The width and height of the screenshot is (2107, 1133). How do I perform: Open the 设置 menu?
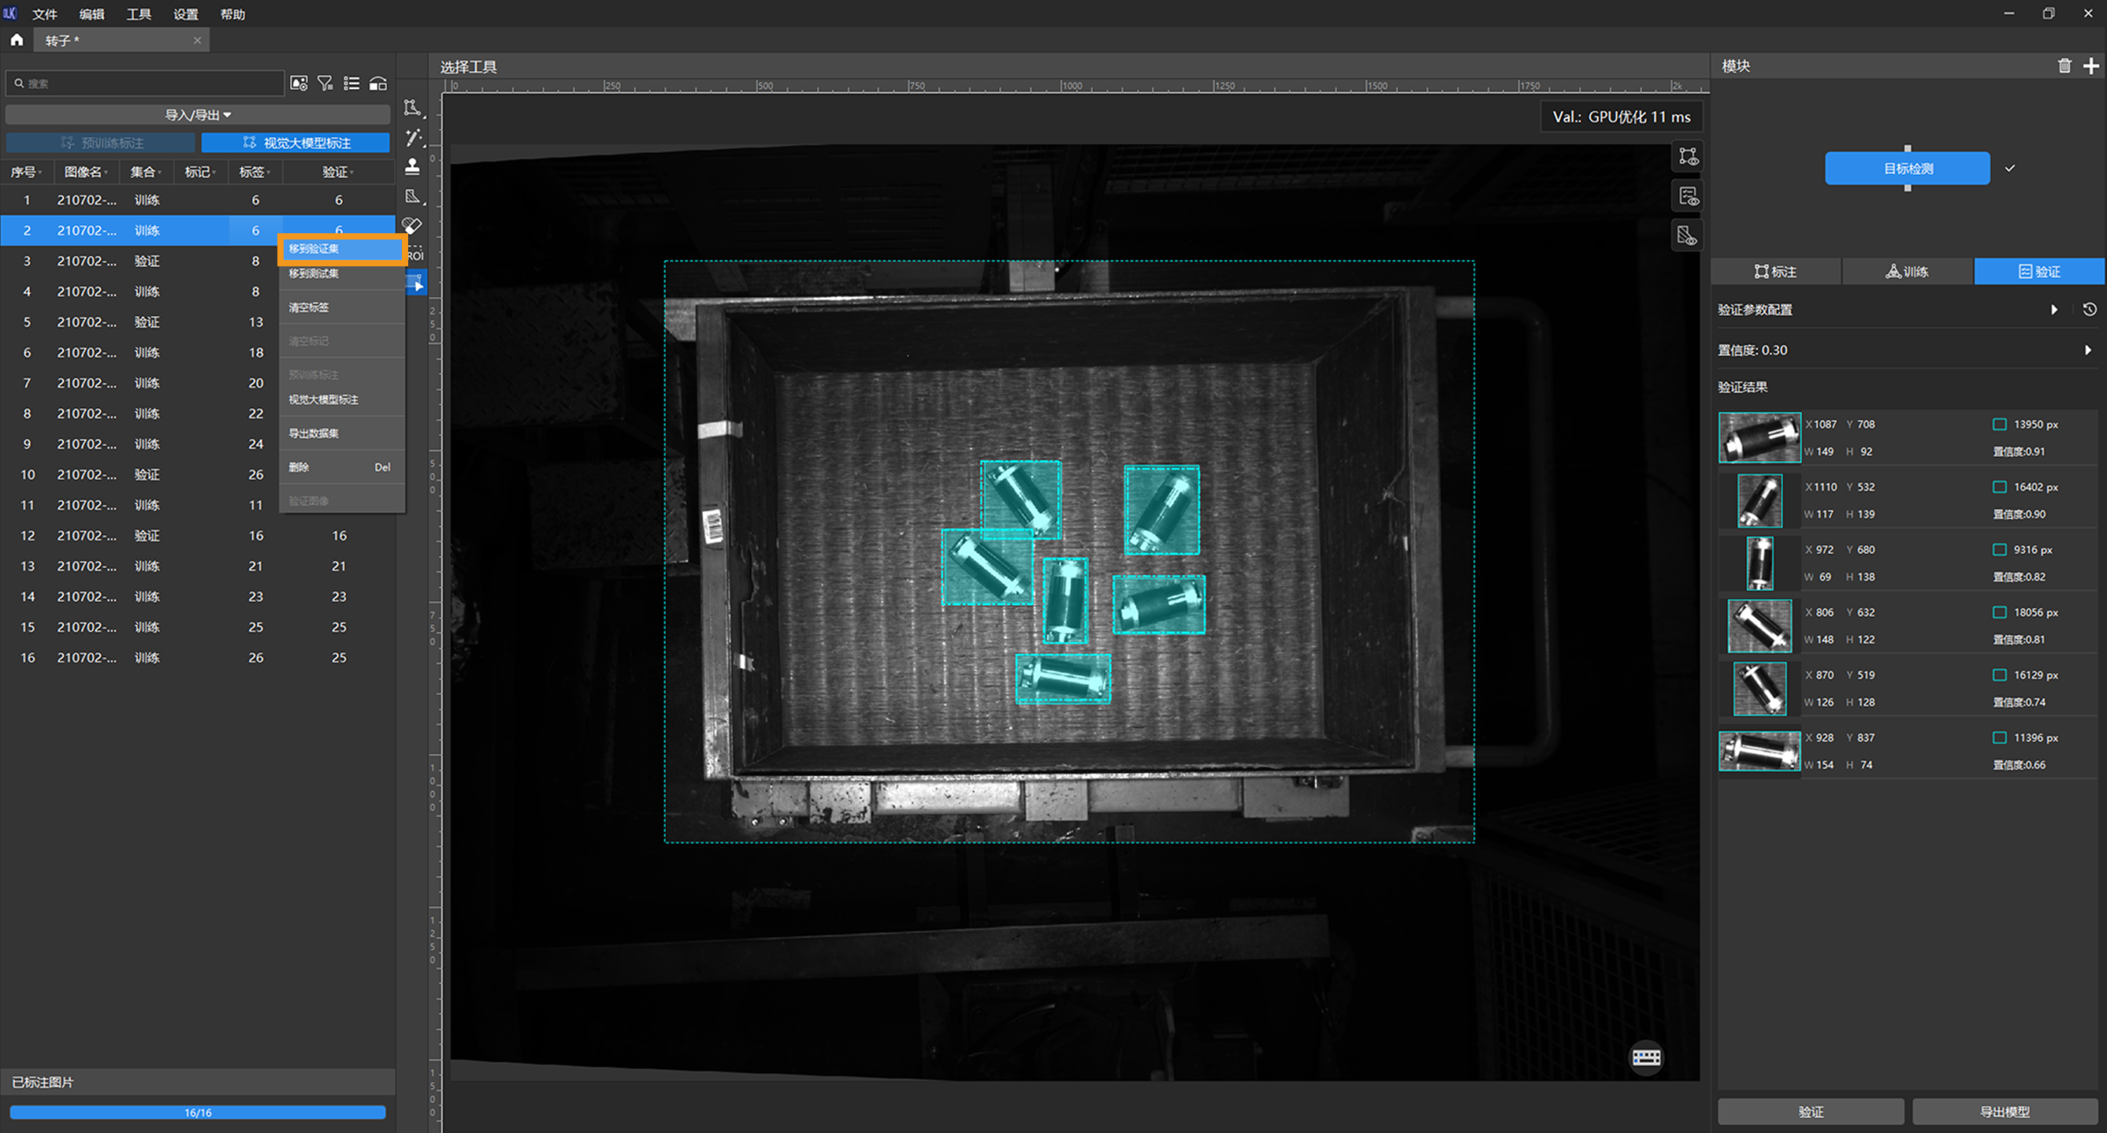pos(186,14)
